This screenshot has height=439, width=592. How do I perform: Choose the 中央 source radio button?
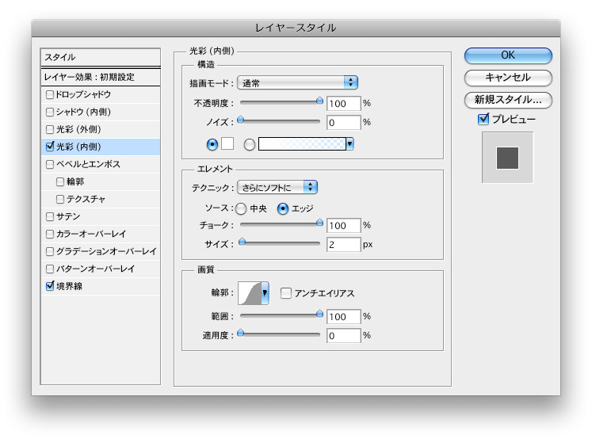(x=241, y=208)
